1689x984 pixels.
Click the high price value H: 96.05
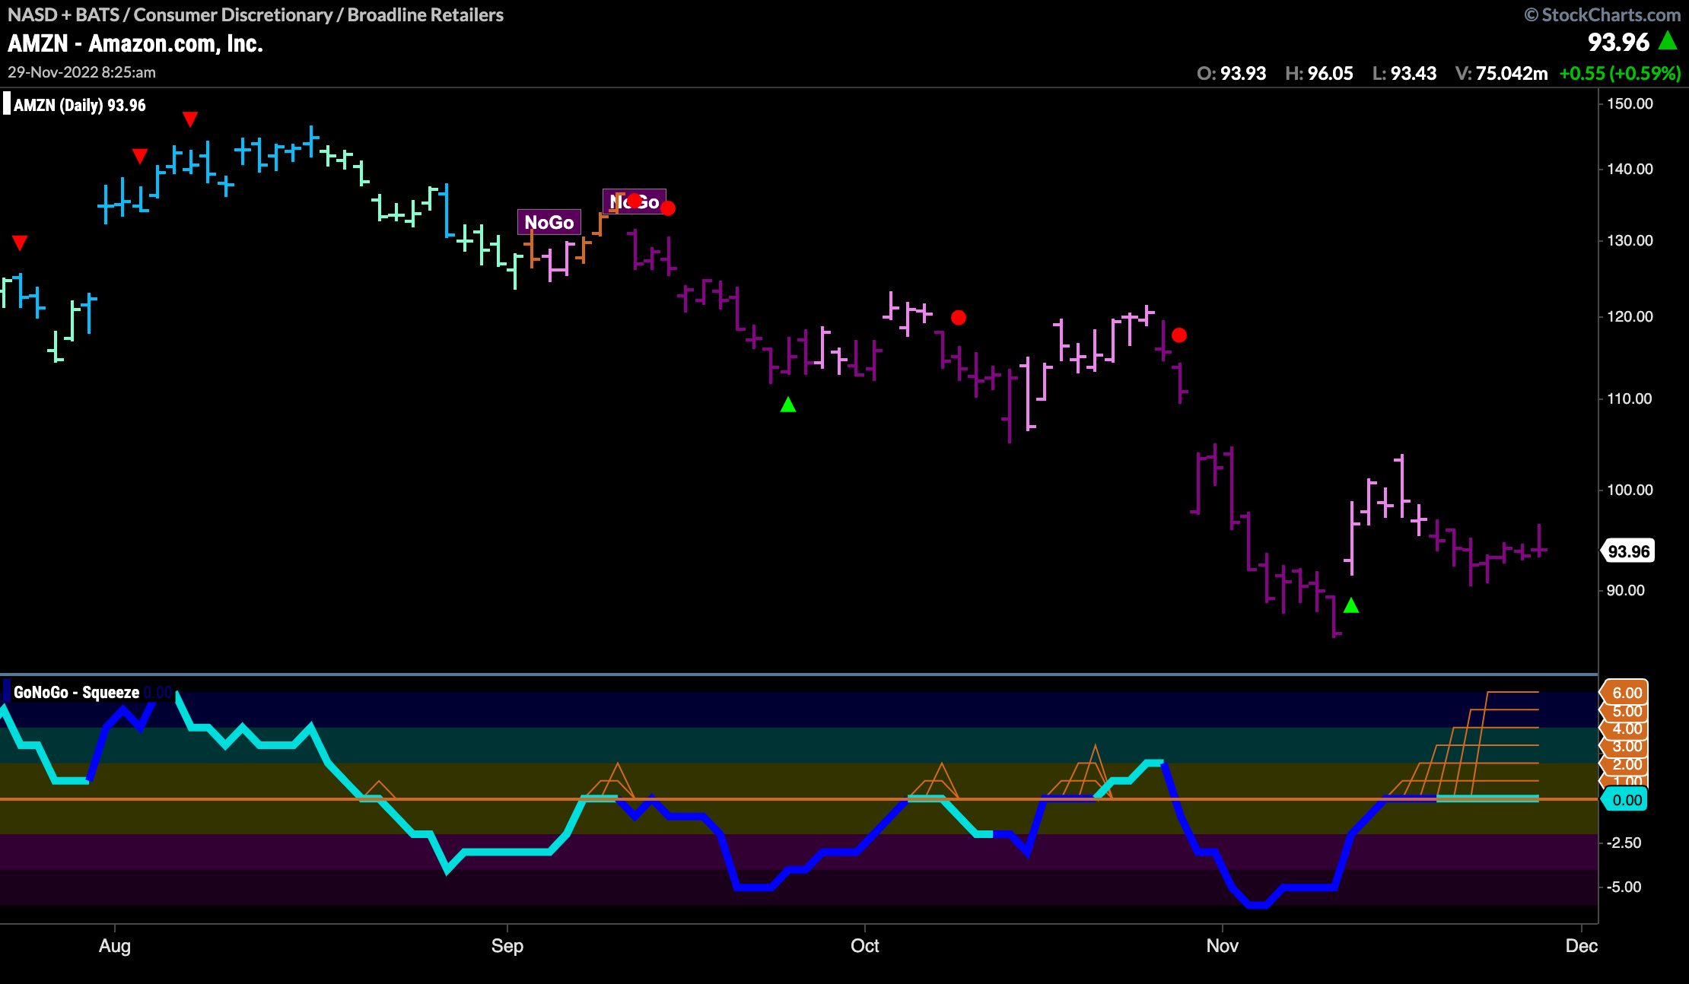click(1318, 73)
